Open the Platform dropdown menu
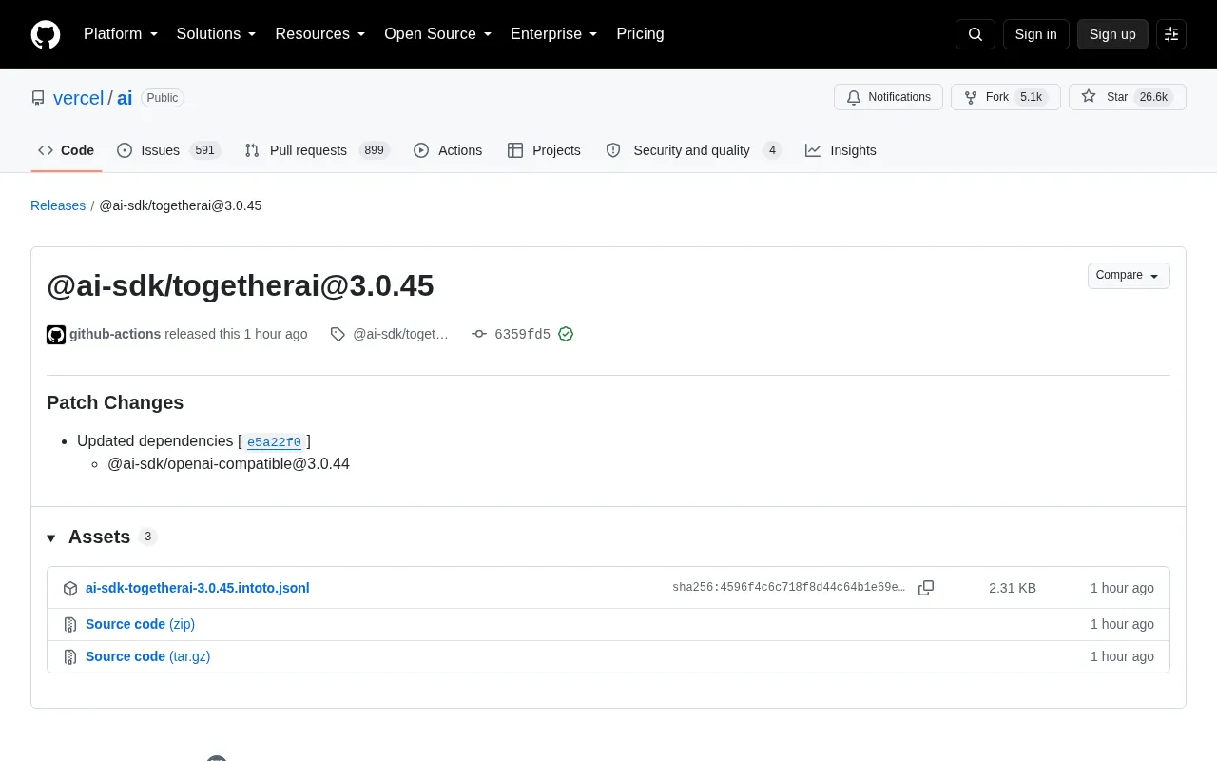The image size is (1217, 761). [121, 34]
